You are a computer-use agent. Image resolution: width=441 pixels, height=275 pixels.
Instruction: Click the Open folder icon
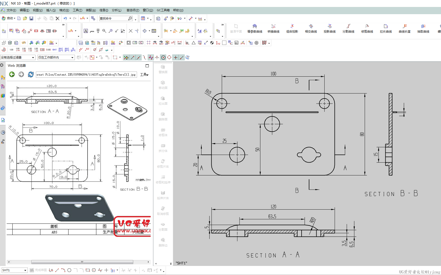25,18
